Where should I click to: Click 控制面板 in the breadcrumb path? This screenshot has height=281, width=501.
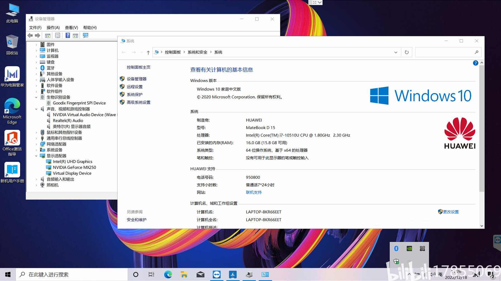(x=173, y=52)
